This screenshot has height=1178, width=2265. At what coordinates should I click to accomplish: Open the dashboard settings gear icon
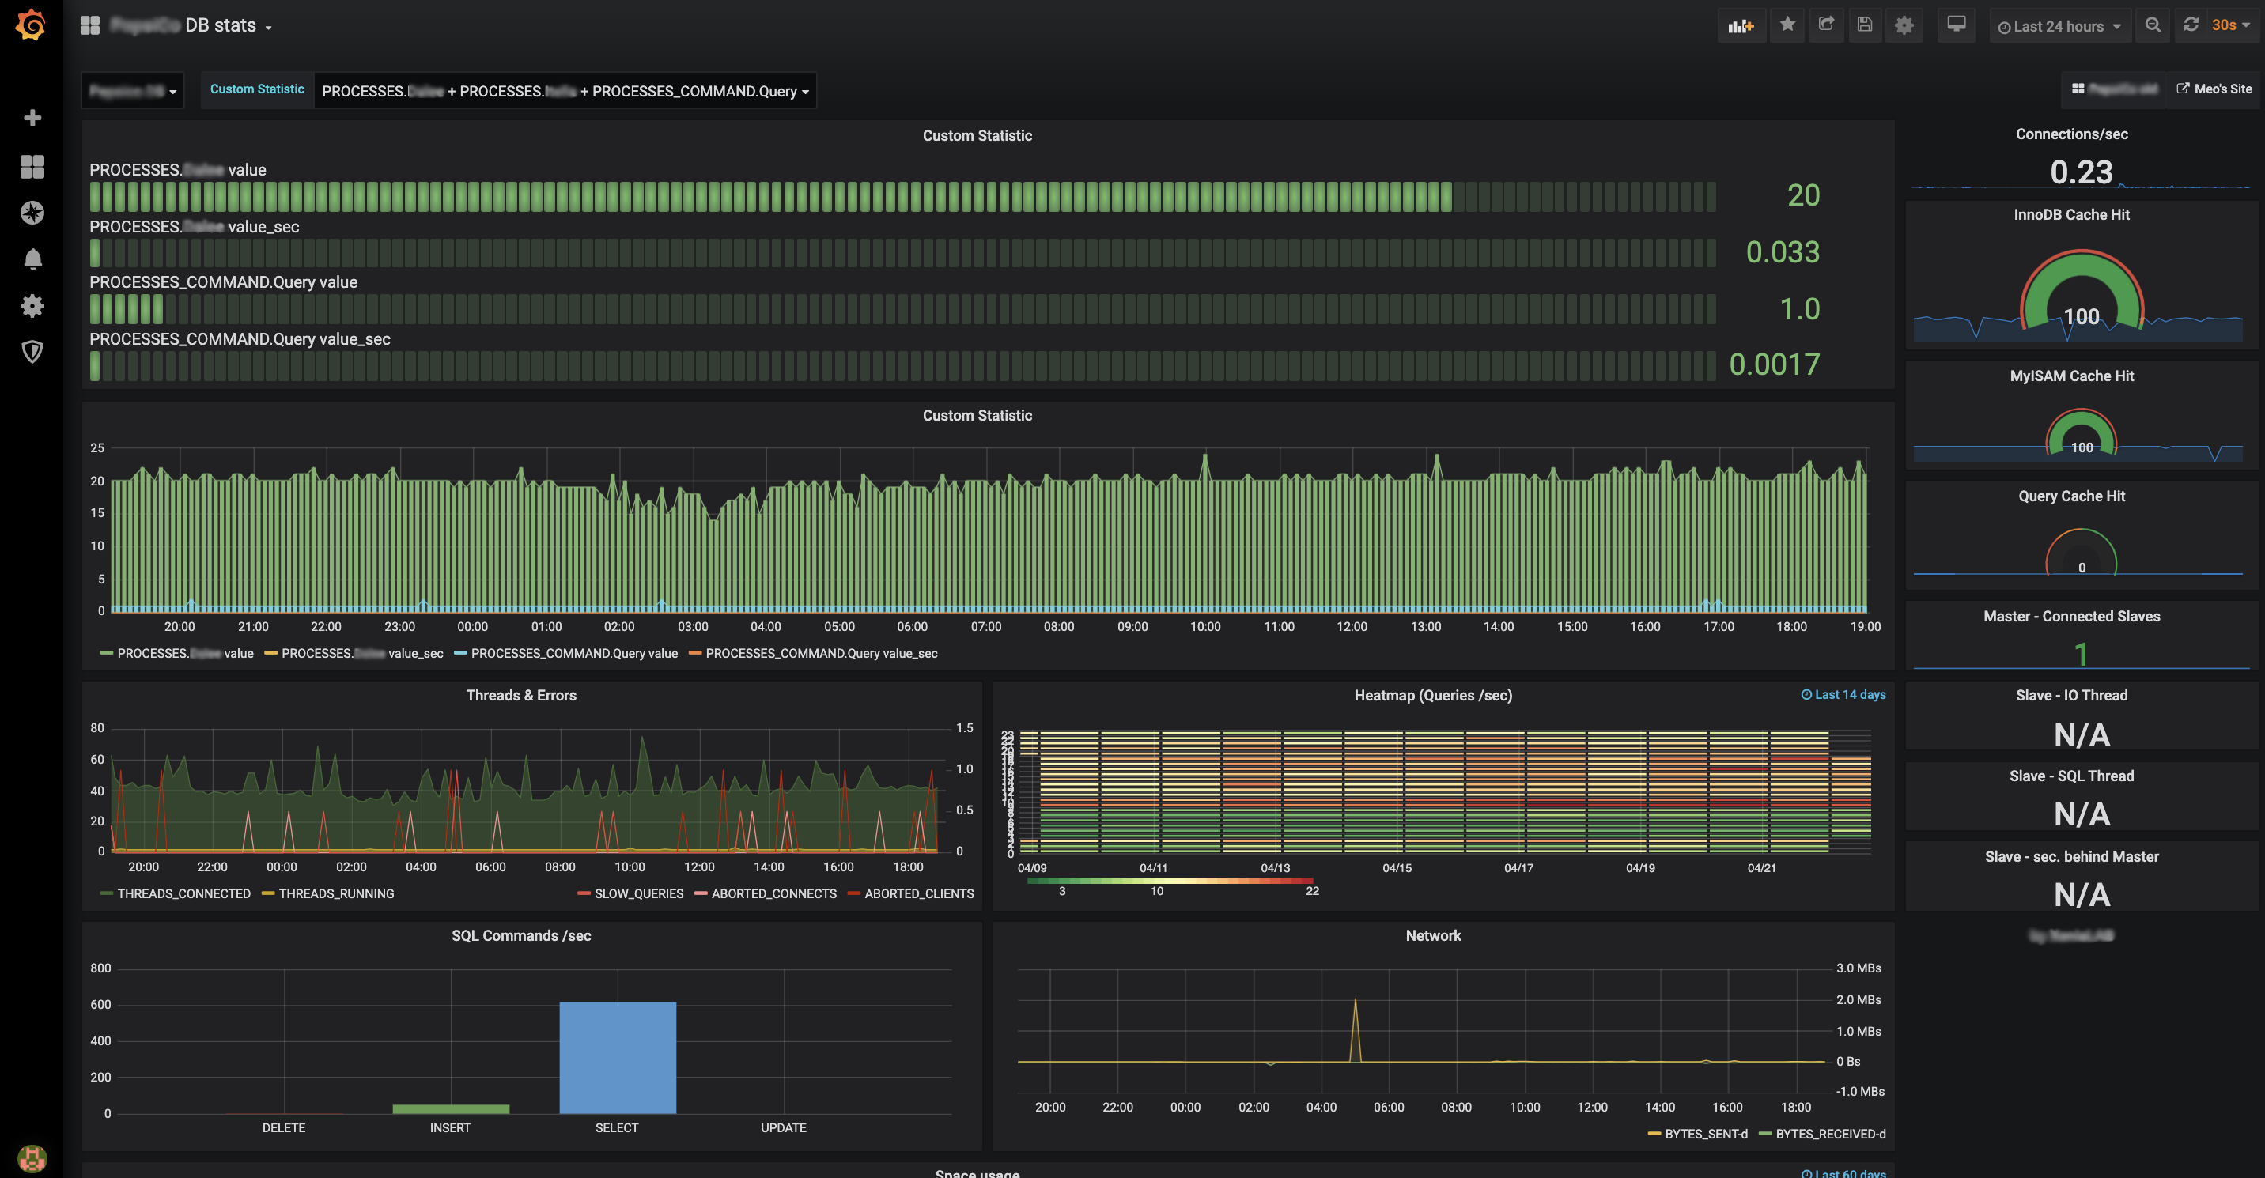pyautogui.click(x=1905, y=24)
